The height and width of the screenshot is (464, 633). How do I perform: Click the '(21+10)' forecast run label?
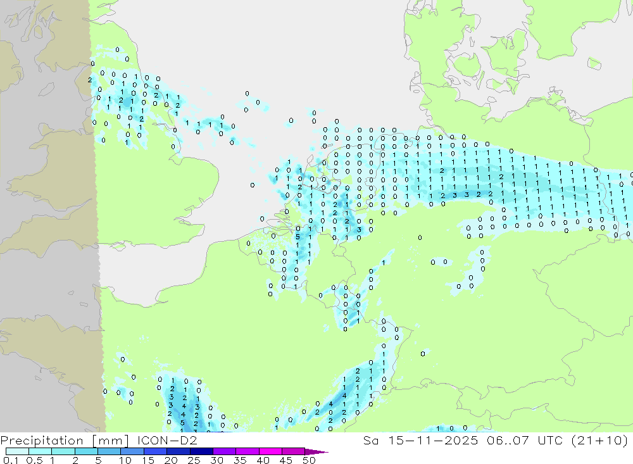(600, 440)
